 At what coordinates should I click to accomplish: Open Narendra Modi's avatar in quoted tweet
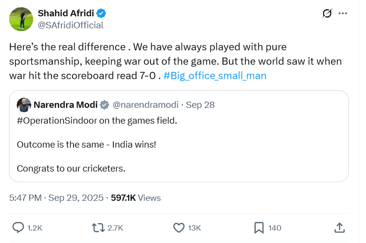point(24,105)
